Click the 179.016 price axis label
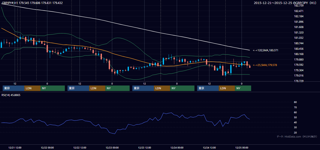The width and height of the screenshot is (320, 150). [298, 75]
